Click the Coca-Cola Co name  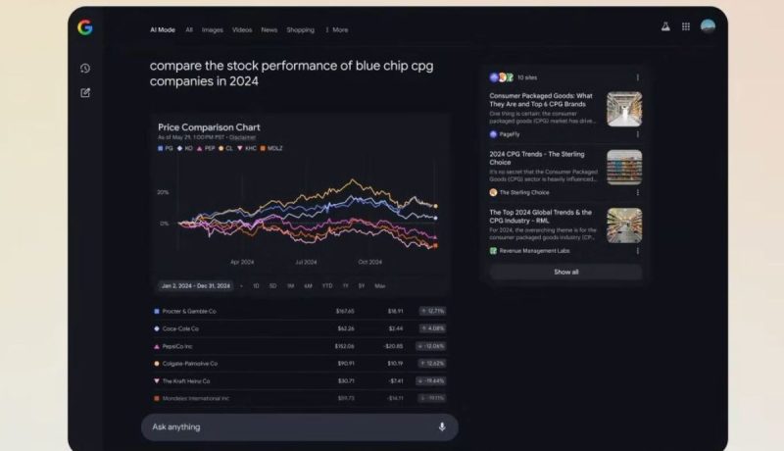(x=180, y=328)
